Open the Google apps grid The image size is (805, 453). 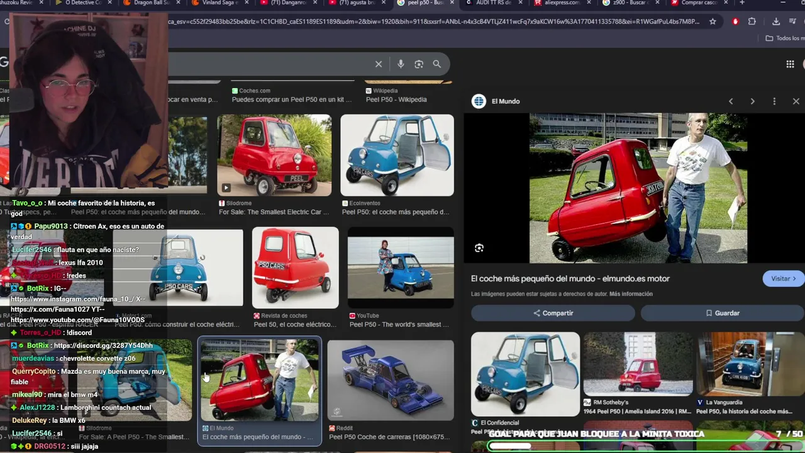(790, 64)
